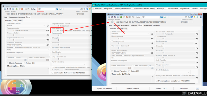
Task: Open Pesquisas menu
Action: (x=108, y=8)
